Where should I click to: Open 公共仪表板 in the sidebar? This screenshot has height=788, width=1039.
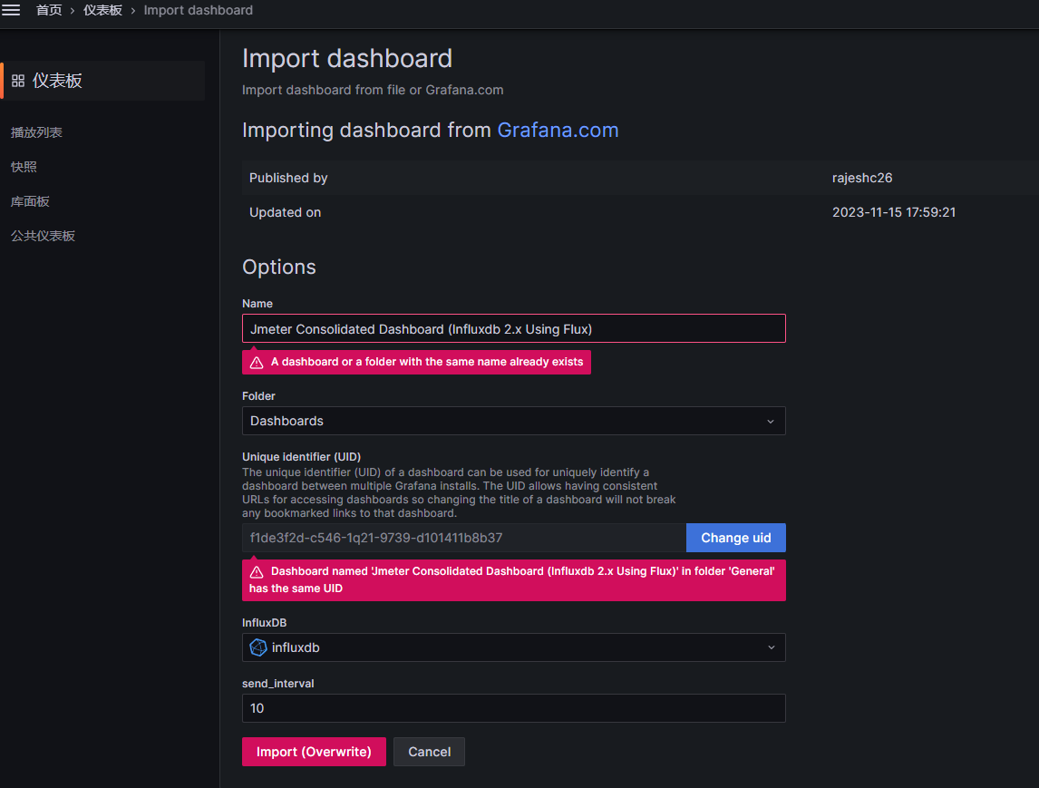(x=44, y=236)
